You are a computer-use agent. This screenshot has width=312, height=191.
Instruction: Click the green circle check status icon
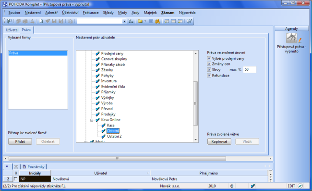tap(300, 186)
